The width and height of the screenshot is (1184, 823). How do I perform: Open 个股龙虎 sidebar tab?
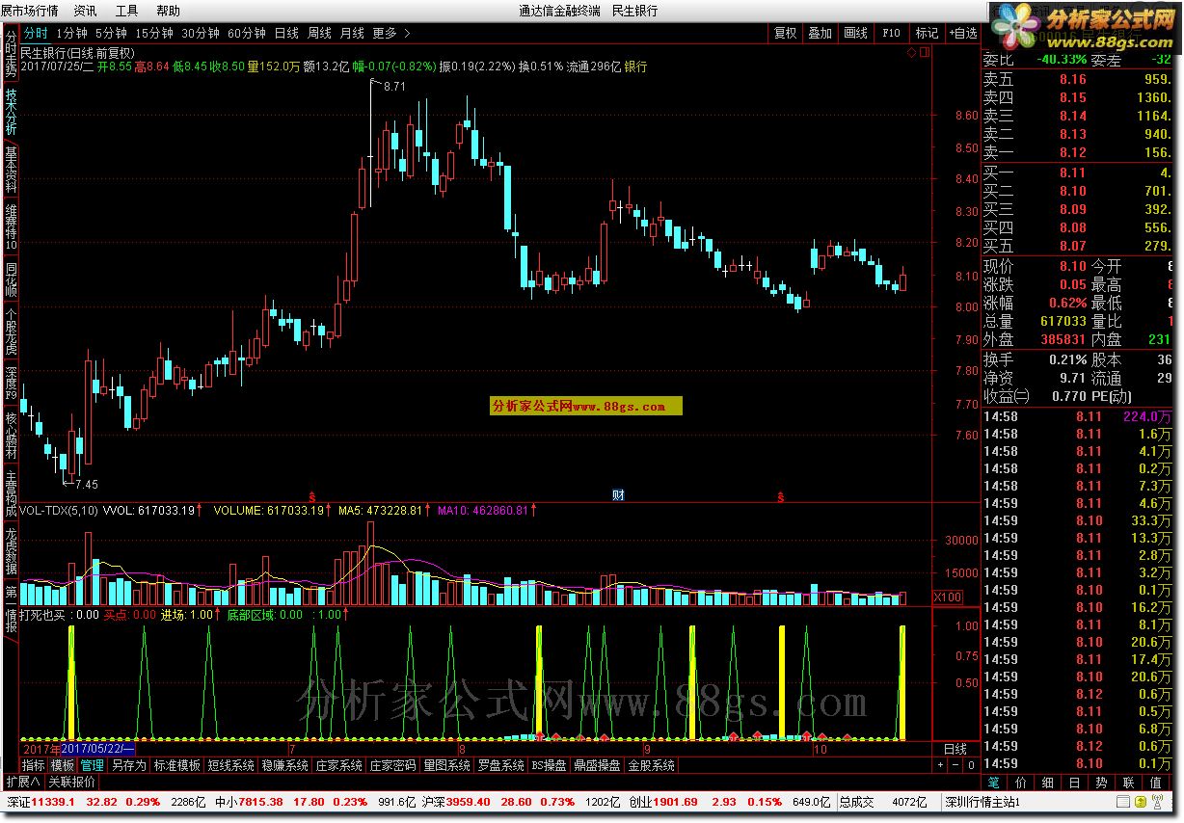point(11,332)
